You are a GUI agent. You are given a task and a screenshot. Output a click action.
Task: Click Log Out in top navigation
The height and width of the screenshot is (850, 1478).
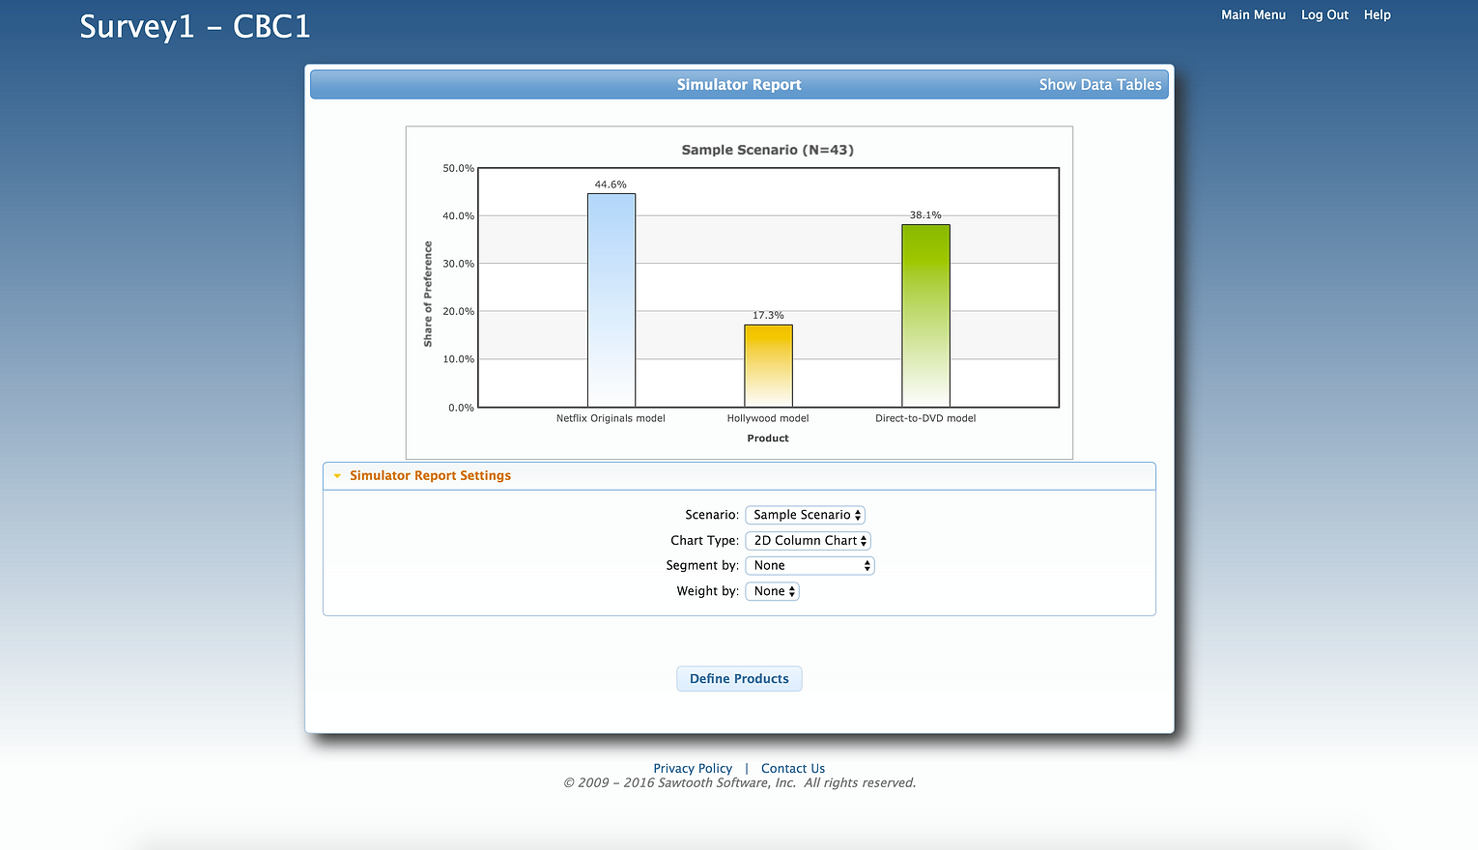point(1324,14)
